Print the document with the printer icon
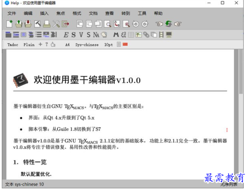248x189 pixels. 47,24
